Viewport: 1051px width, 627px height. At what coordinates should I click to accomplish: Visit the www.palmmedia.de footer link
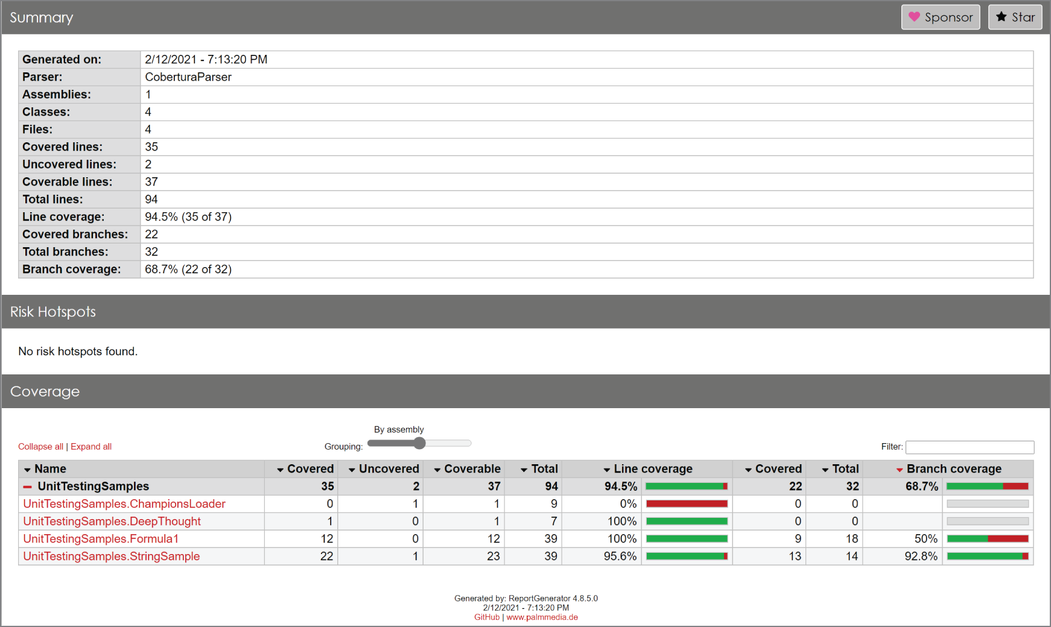[542, 617]
